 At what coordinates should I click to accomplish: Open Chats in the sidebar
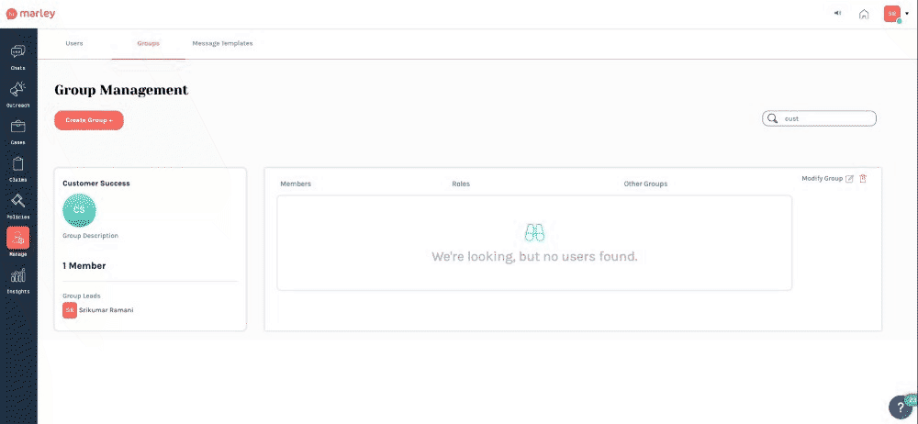(18, 54)
